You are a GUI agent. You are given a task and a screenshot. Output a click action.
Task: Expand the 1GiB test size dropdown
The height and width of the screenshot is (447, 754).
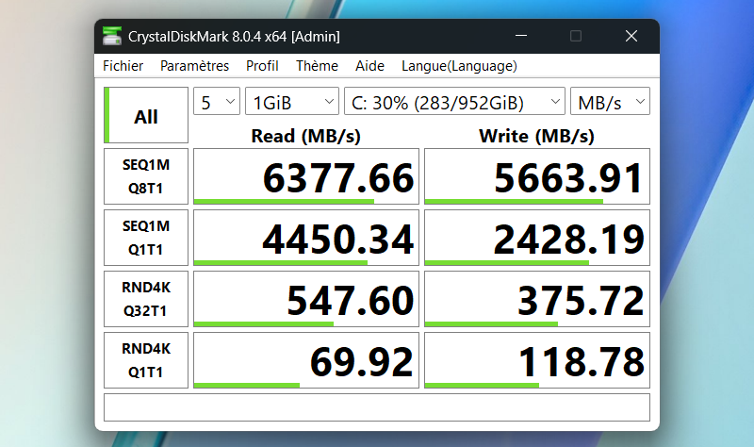(291, 102)
